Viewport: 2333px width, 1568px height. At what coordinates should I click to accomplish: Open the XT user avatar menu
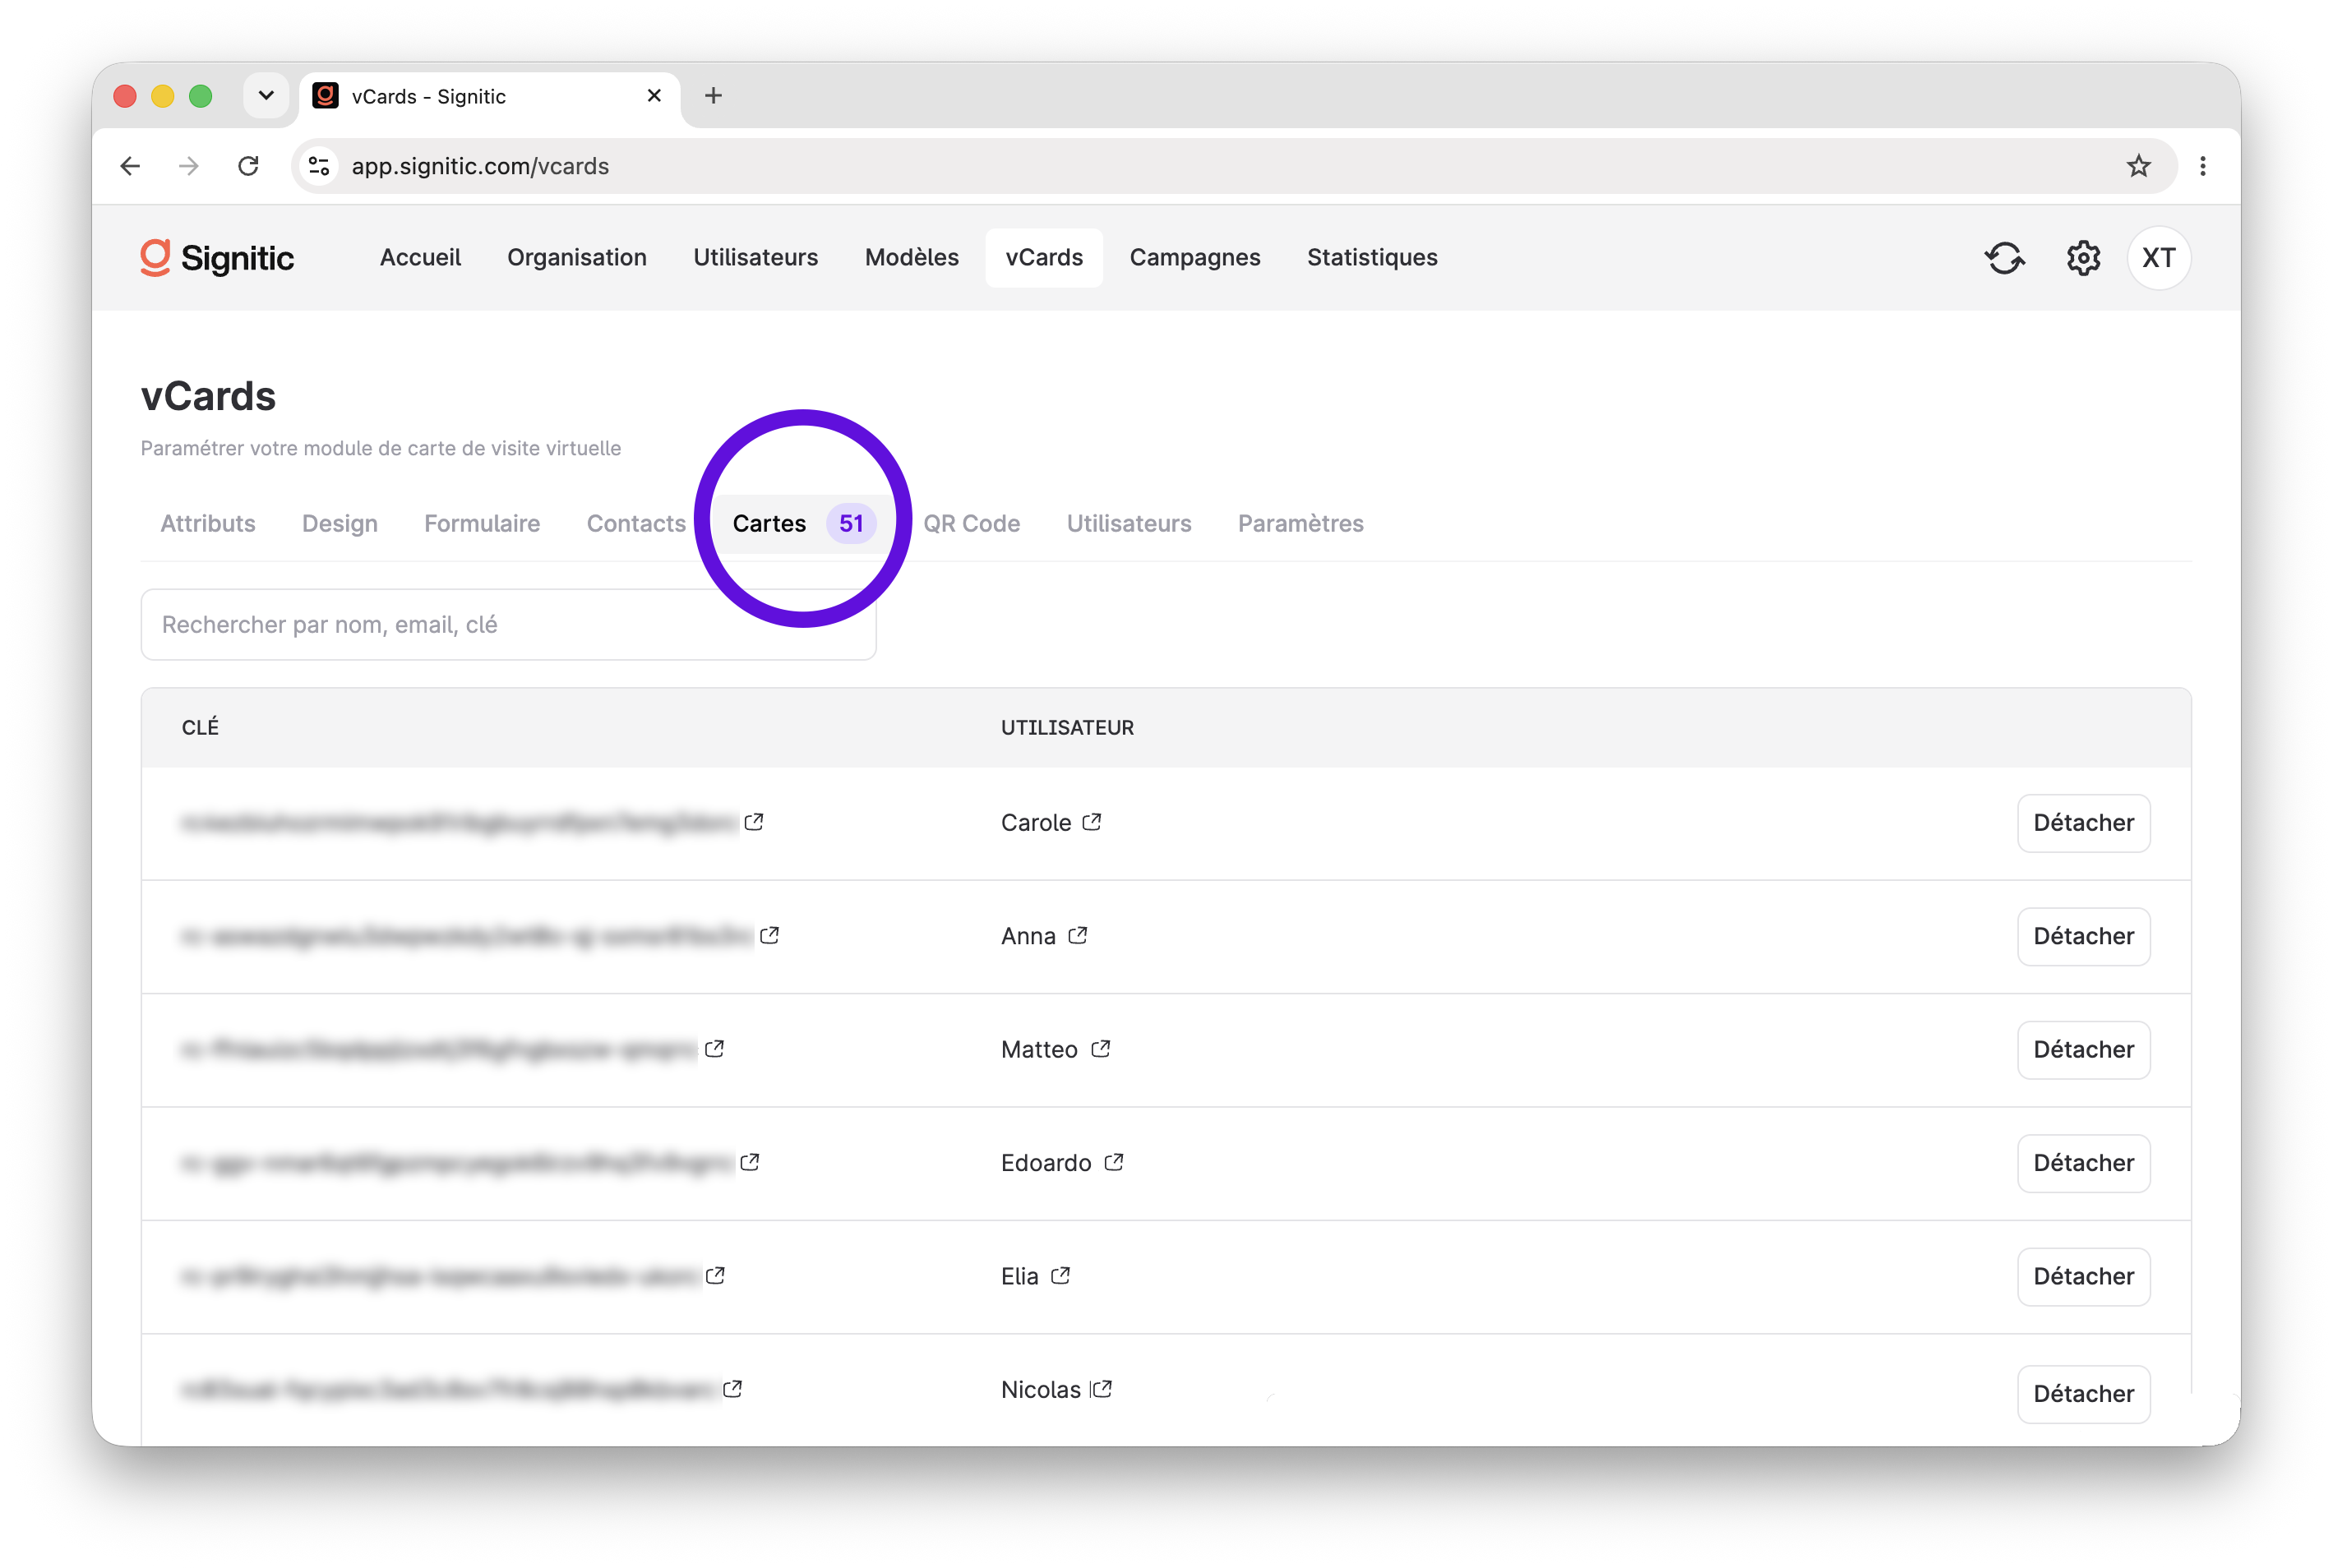click(2158, 258)
